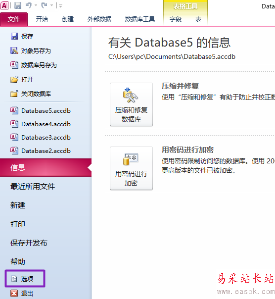Click the 保存 floppy disk icon

click(x=14, y=36)
